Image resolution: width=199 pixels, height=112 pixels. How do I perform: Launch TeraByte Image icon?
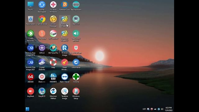pyautogui.click(x=65, y=94)
